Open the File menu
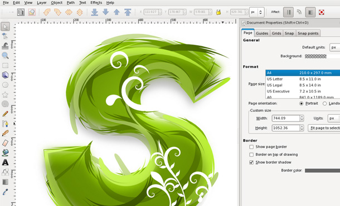The width and height of the screenshot is (340, 206). coord(6,3)
